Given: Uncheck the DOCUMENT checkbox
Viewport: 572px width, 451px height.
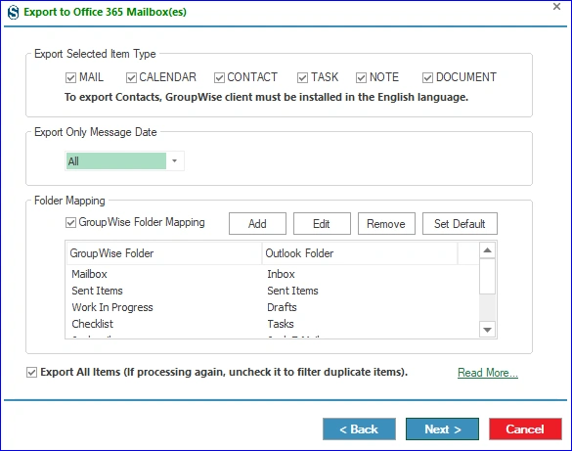Looking at the screenshot, I should [427, 77].
